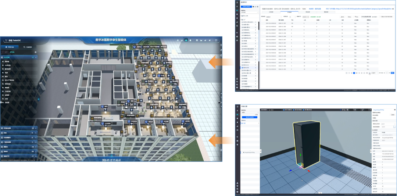Click red X-axis gizmo arrow on rack
Screen dimensions: 397x196
(309, 171)
